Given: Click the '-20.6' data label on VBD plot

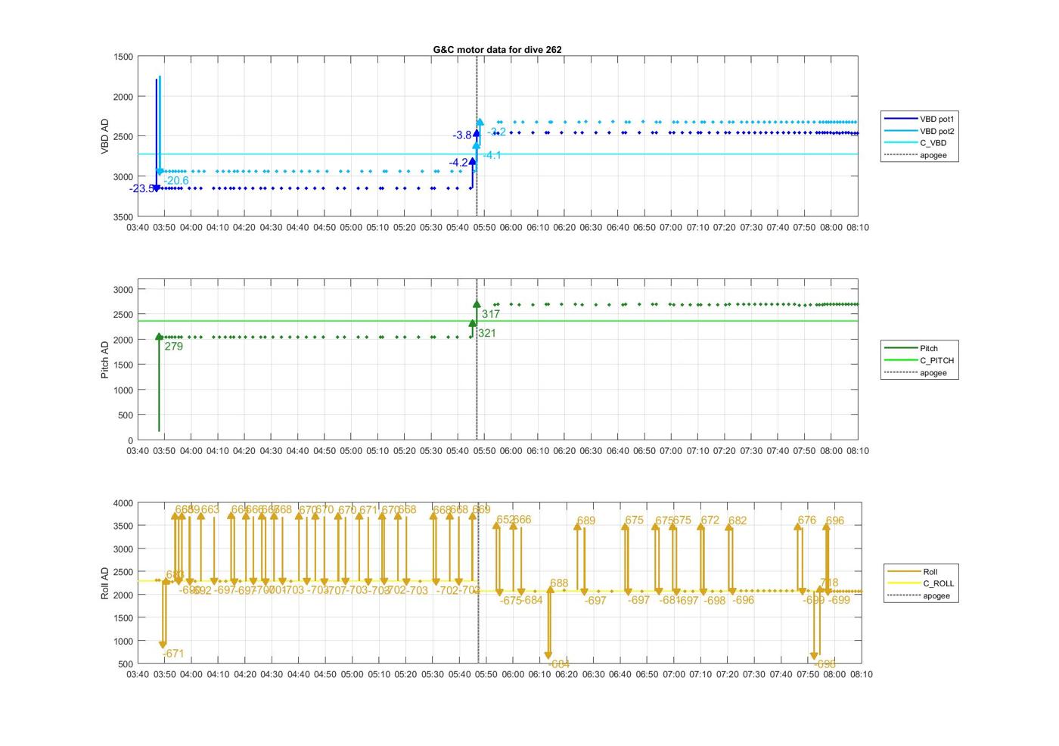Looking at the screenshot, I should 176,180.
